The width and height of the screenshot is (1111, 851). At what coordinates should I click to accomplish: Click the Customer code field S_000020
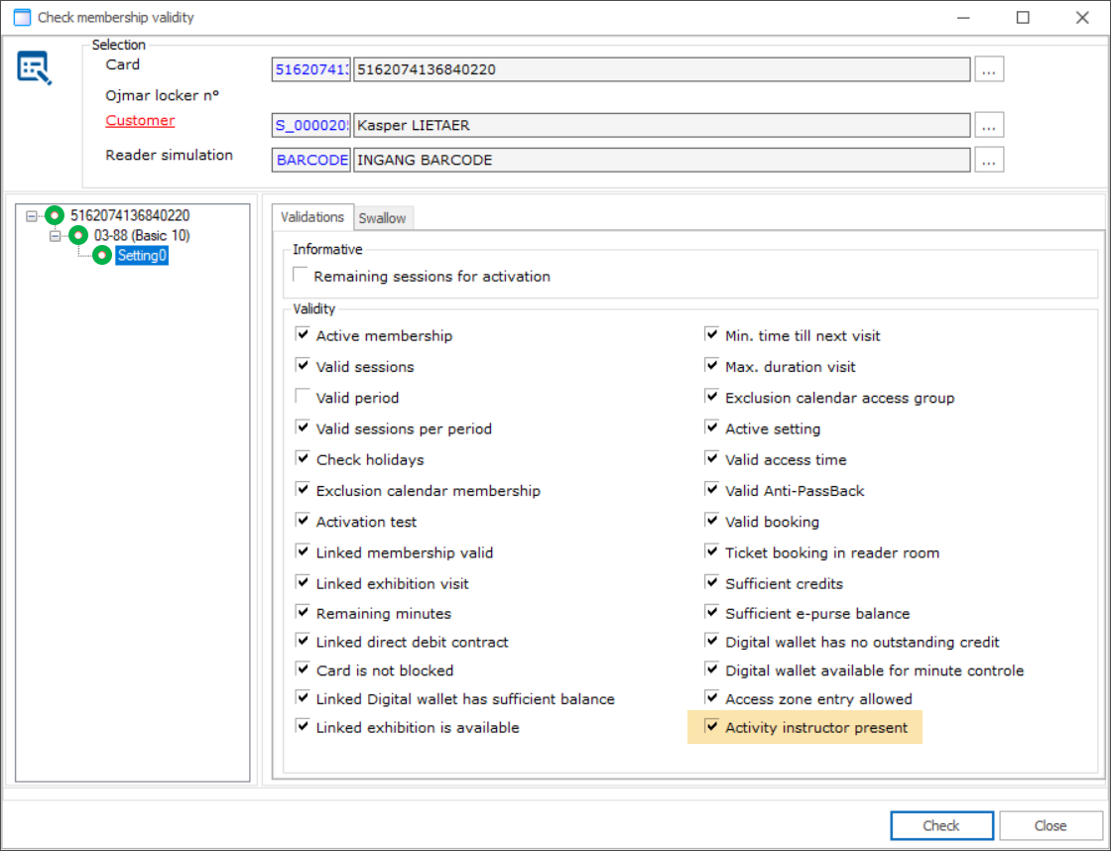coord(311,125)
